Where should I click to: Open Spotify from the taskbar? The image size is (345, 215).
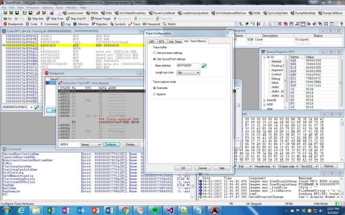155,211
